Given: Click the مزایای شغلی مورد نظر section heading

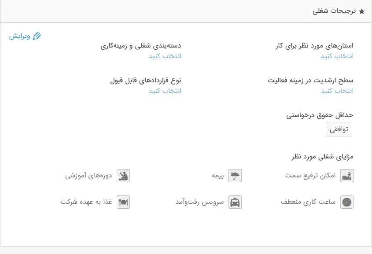Looking at the screenshot, I should [x=322, y=156].
